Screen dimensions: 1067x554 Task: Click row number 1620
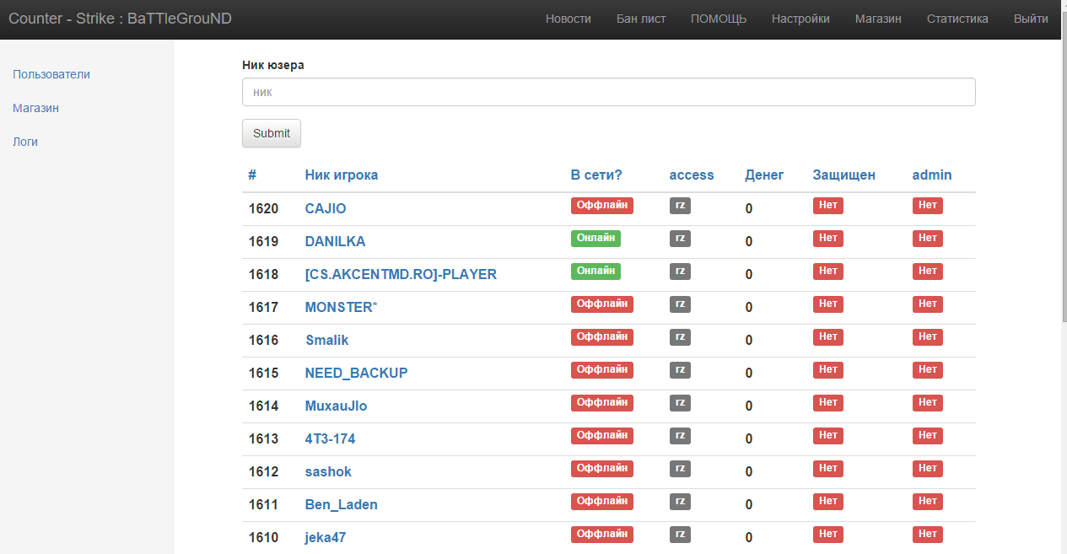(263, 208)
